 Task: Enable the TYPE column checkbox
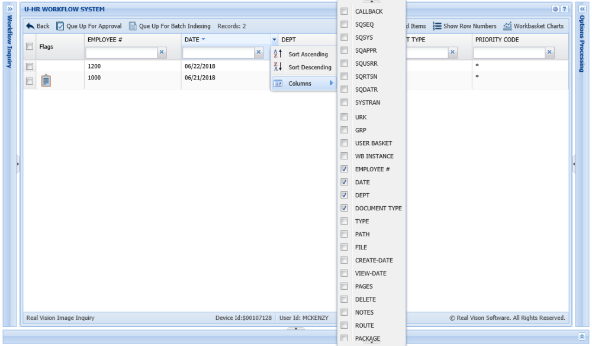pos(344,221)
